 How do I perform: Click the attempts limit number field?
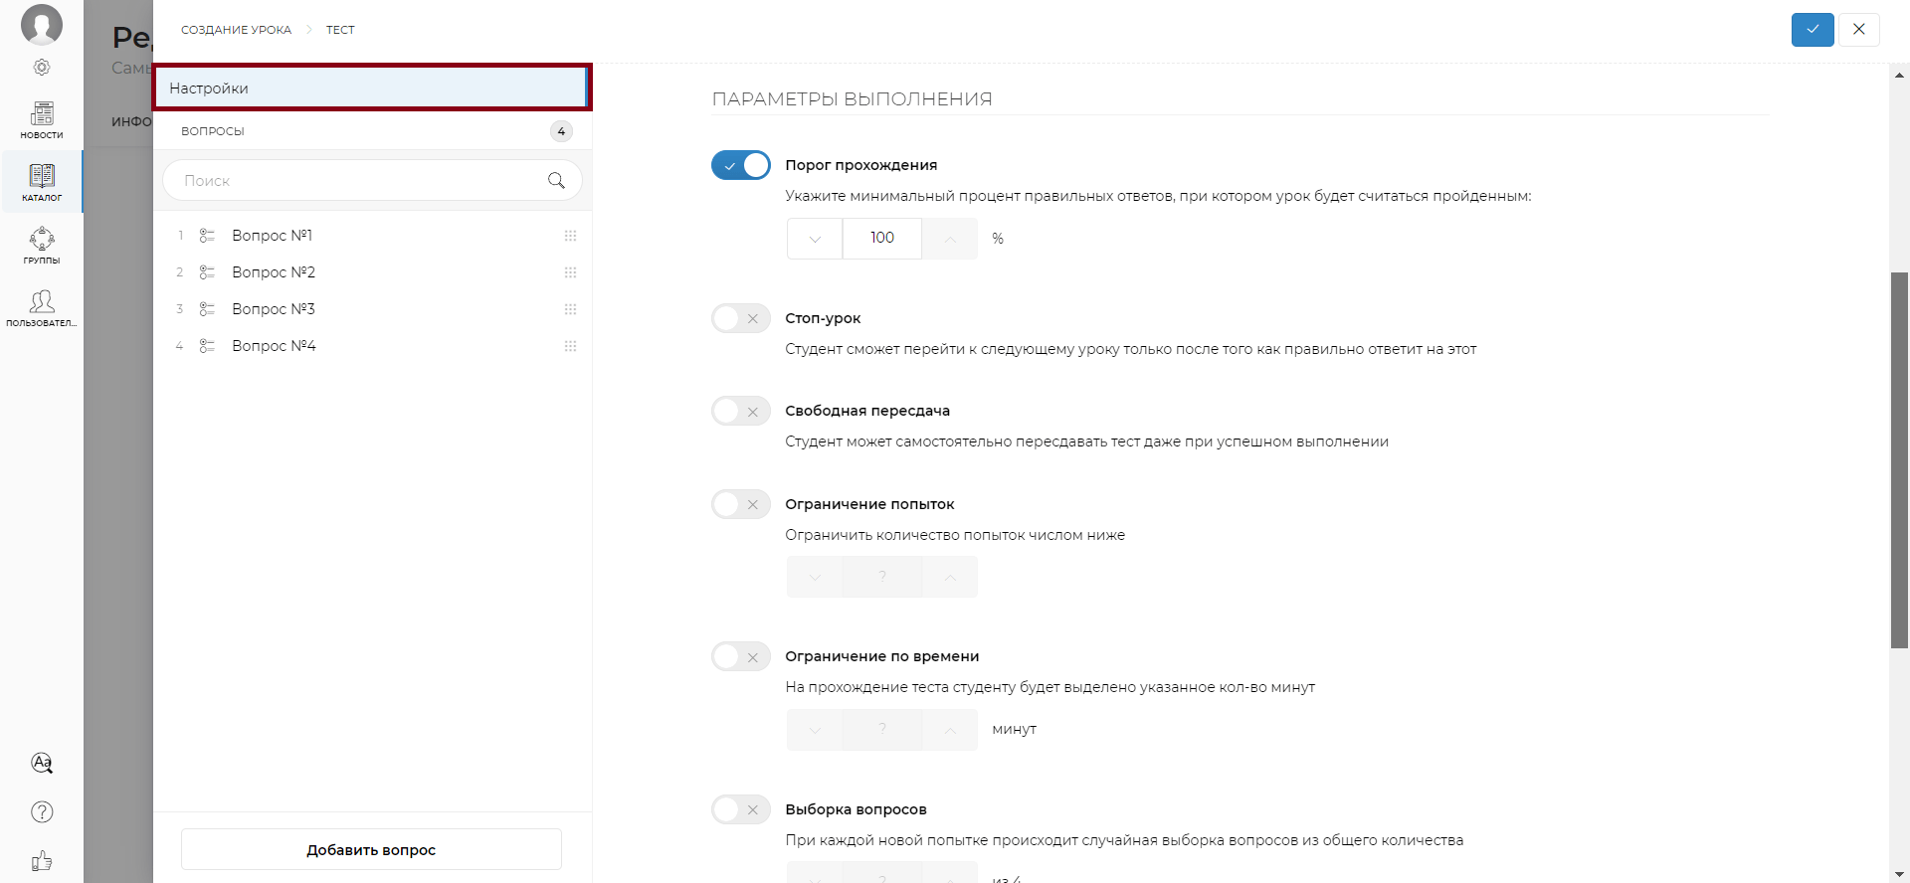(x=882, y=577)
